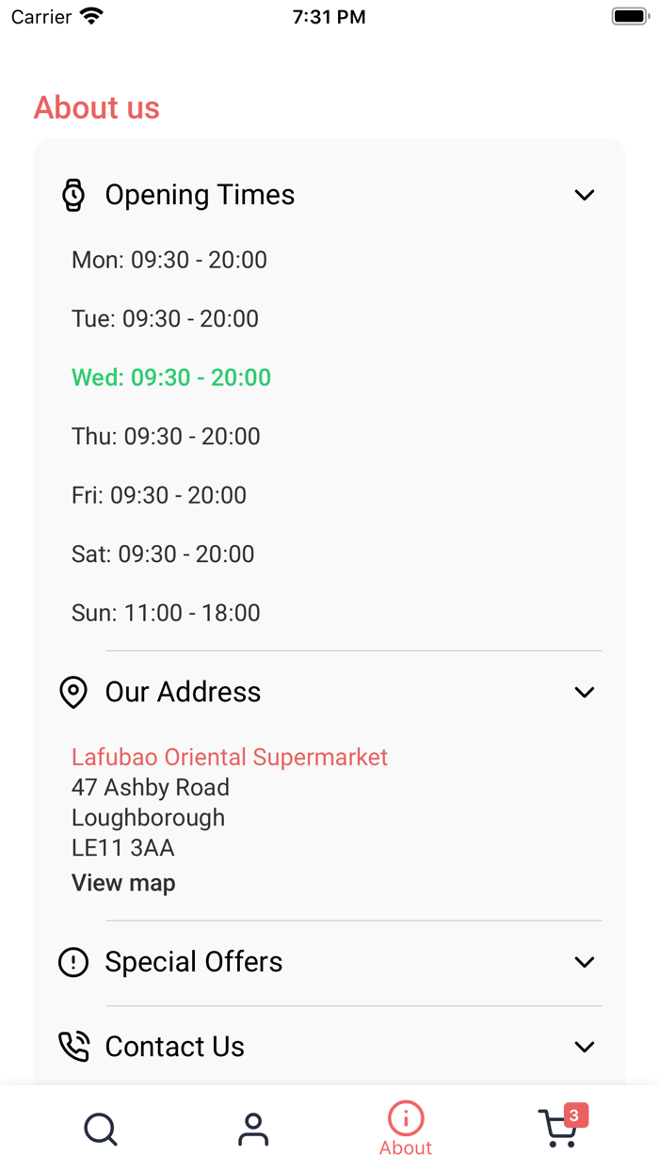Screen dimensions: 659x1171
Task: Select the About us heading
Action: coord(96,108)
